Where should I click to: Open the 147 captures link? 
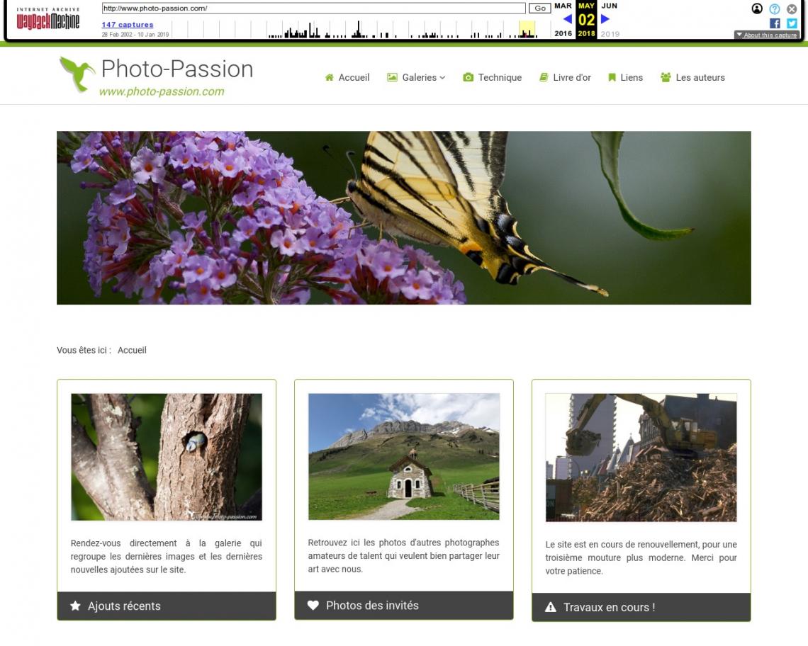click(128, 24)
